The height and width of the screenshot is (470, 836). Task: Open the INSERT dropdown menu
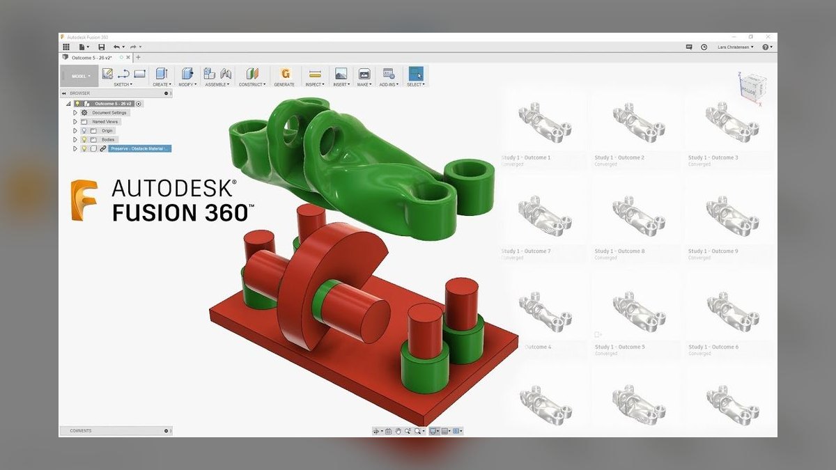coord(341,84)
